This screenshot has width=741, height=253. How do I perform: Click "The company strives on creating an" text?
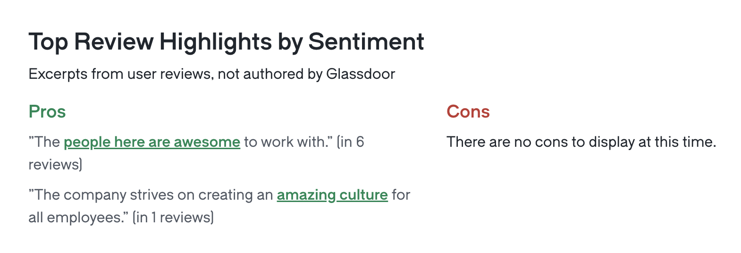(151, 195)
